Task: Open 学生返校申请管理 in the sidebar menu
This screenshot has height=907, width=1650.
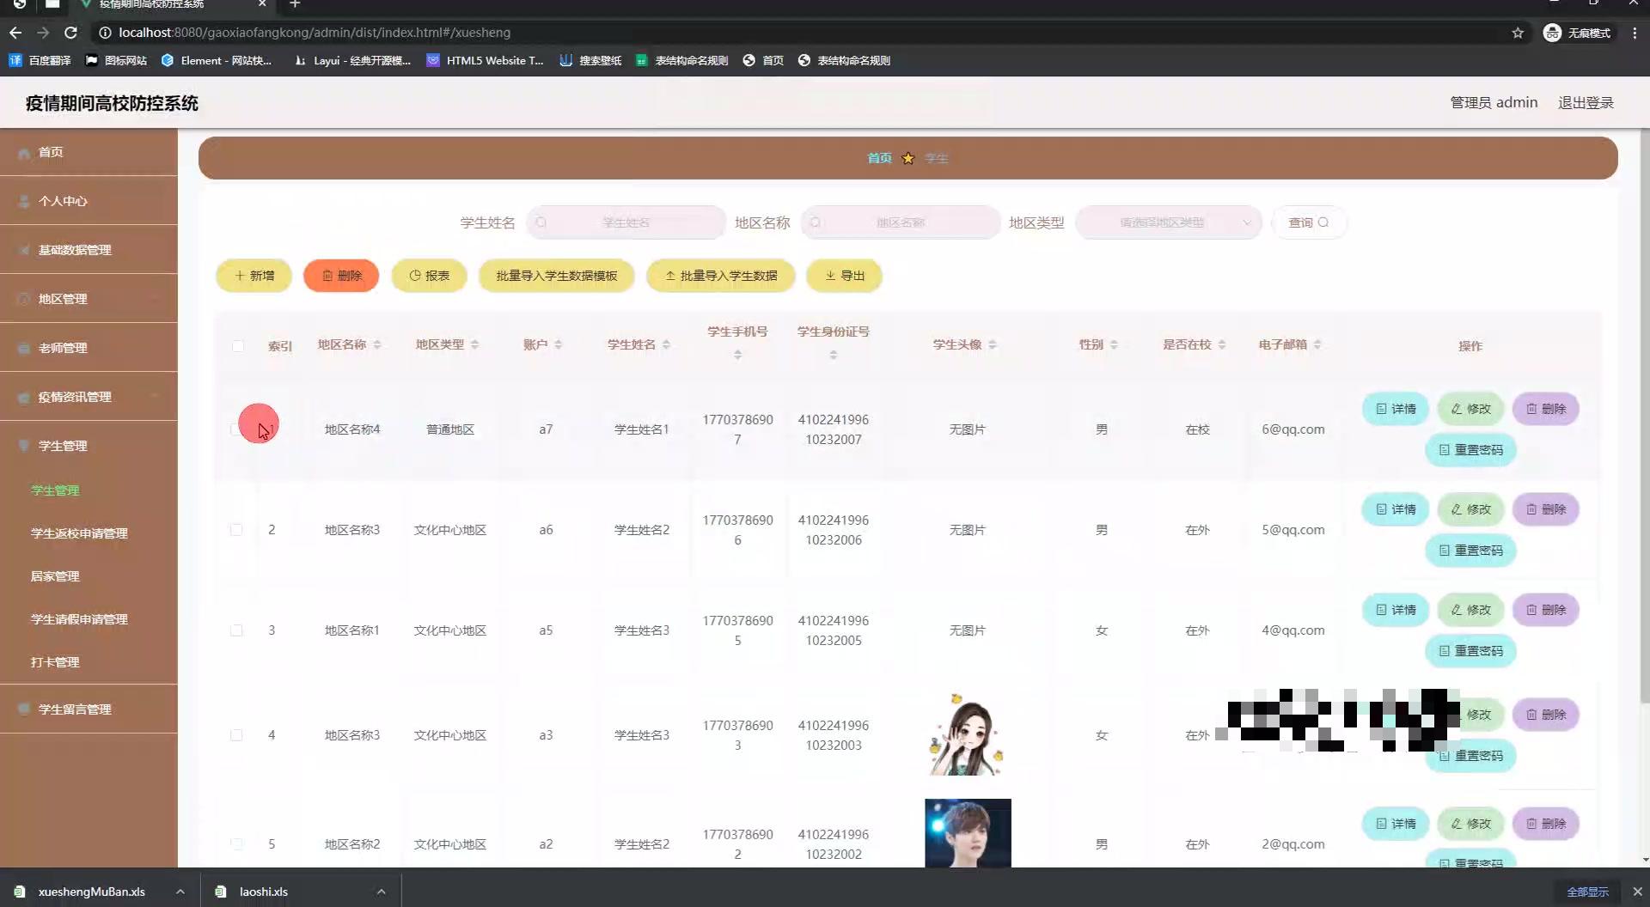Action: tap(79, 533)
